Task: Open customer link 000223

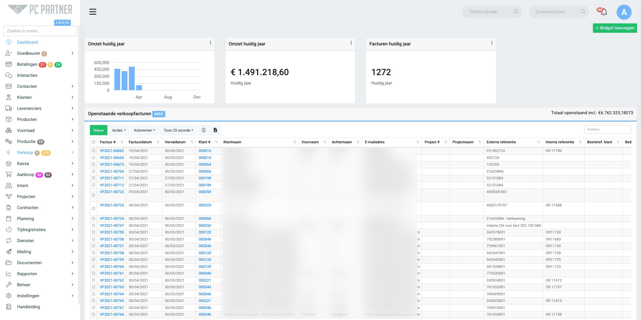Action: tap(205, 205)
